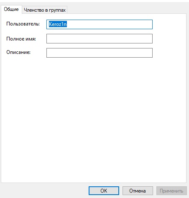Click the Полное имя: label
The image size is (189, 198).
click(21, 39)
